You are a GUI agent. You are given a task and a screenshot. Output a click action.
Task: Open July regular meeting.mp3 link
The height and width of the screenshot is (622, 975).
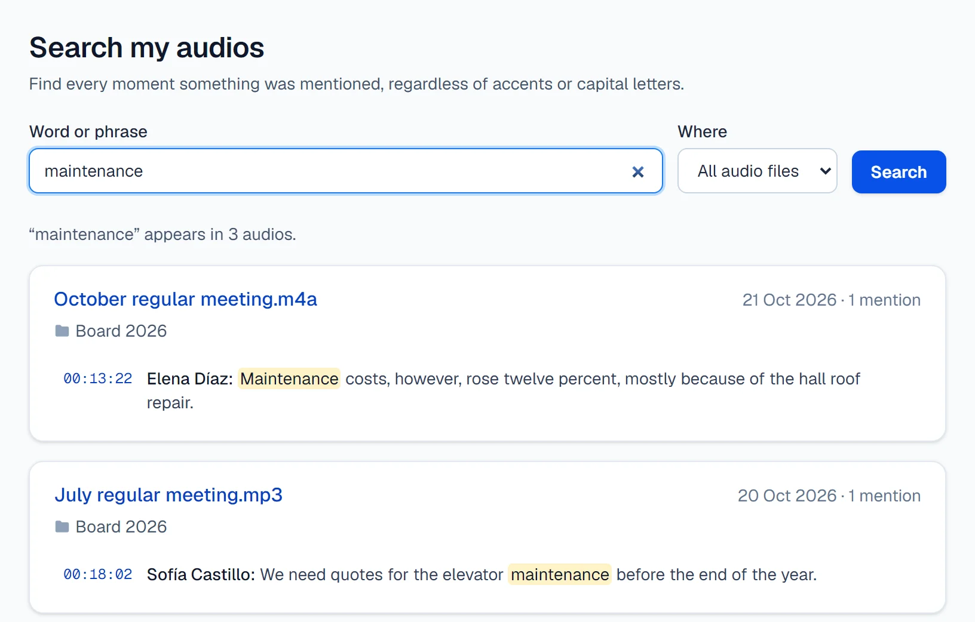coord(168,495)
